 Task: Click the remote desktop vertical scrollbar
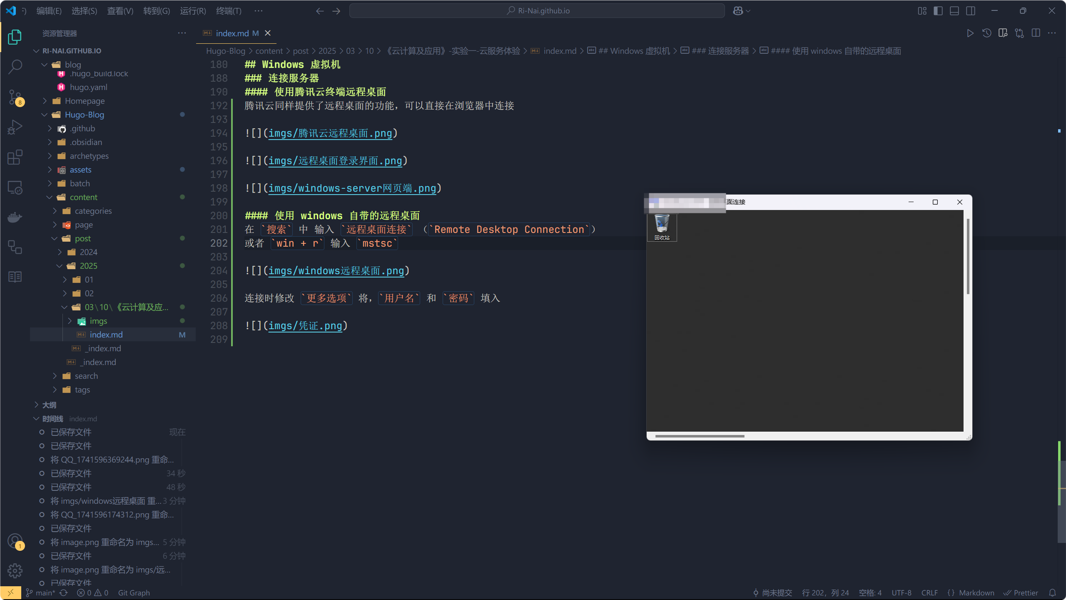pos(968,256)
